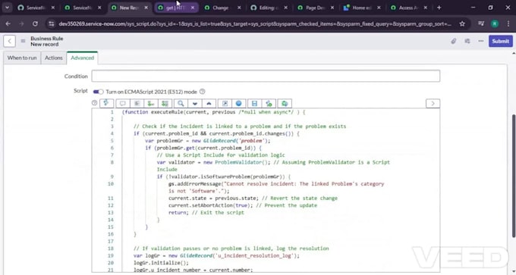Click the line 'return; // Exit the script'
The height and width of the screenshot is (275, 516).
(206, 213)
